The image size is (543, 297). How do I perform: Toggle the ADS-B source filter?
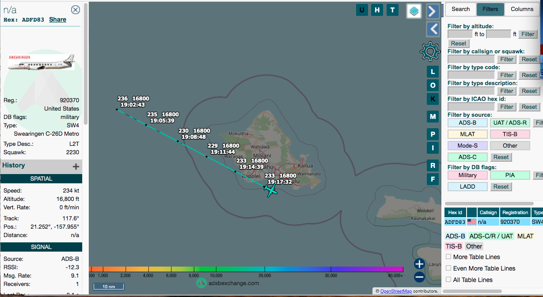(x=467, y=123)
